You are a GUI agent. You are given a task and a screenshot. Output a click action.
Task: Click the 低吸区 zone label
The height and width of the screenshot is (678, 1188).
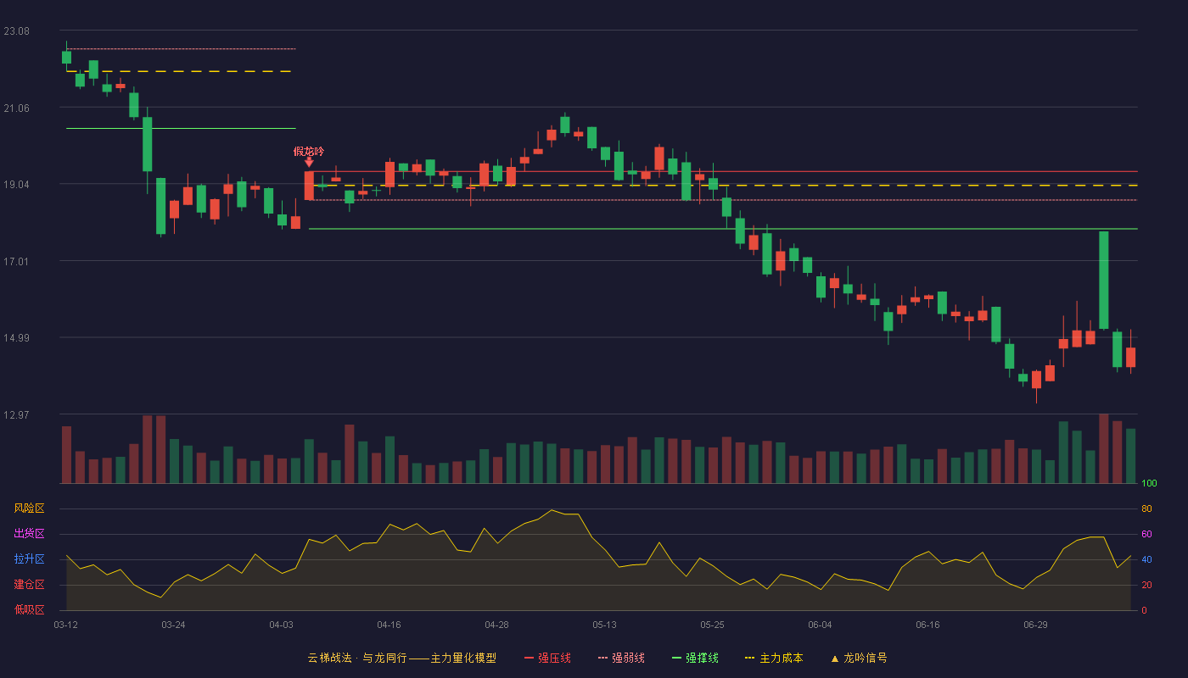pos(29,610)
